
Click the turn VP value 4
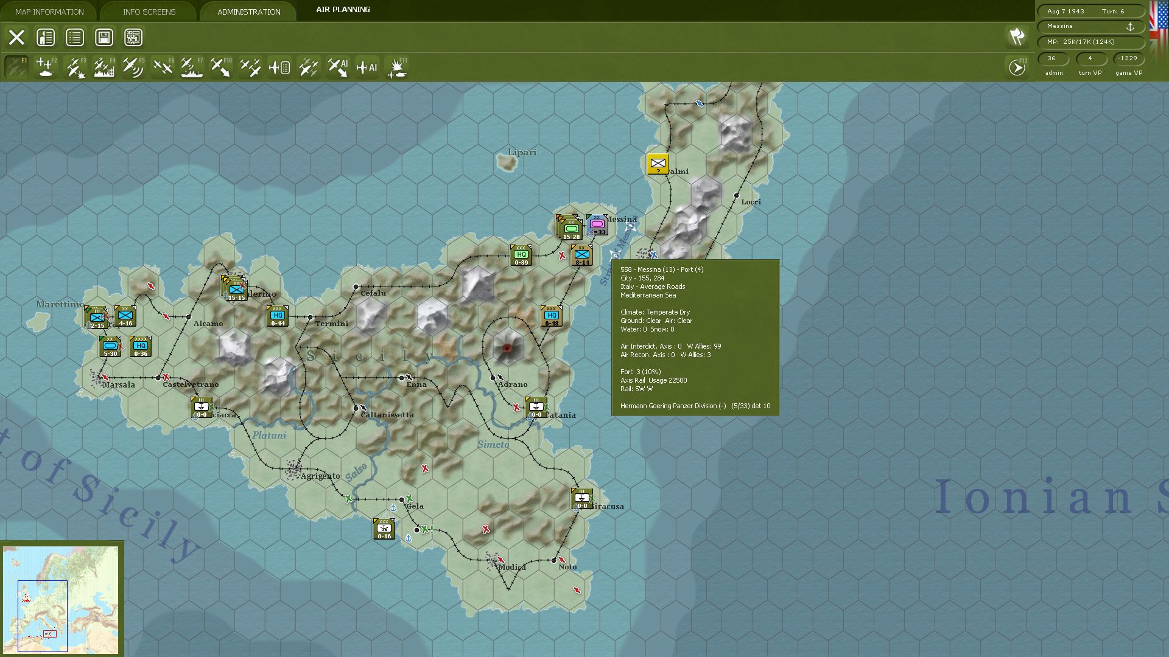(x=1090, y=58)
